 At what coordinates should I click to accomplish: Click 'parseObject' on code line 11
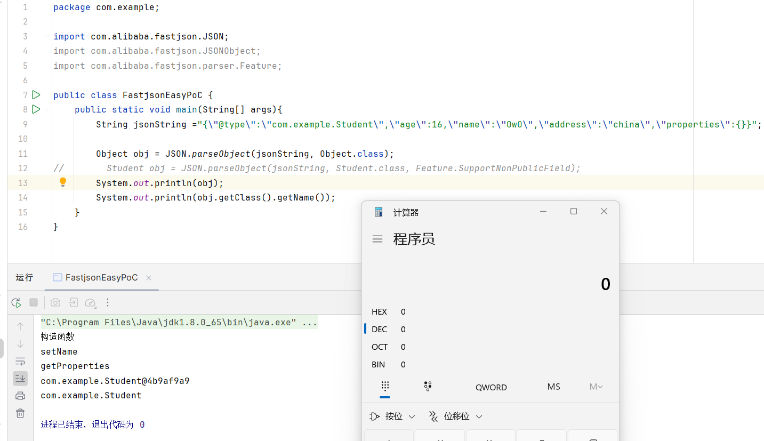click(221, 154)
